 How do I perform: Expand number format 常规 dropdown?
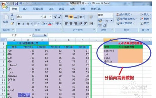pos(112,15)
